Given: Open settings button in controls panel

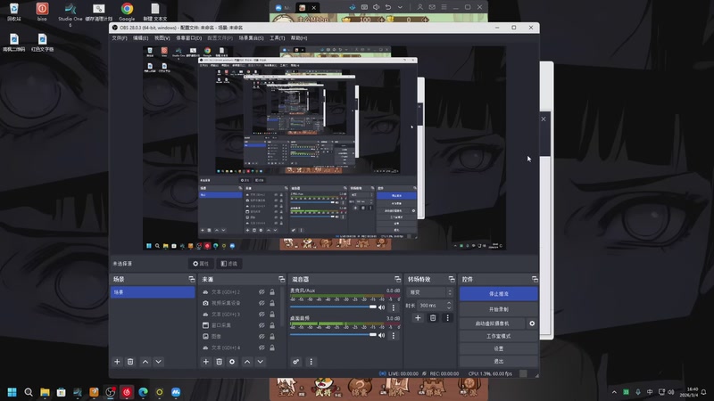Looking at the screenshot, I should 499,348.
